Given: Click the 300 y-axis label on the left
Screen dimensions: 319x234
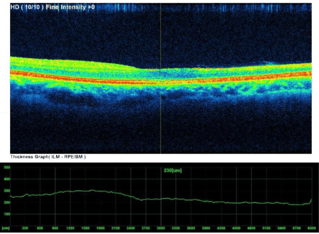Looking at the screenshot, I should click(7, 191).
